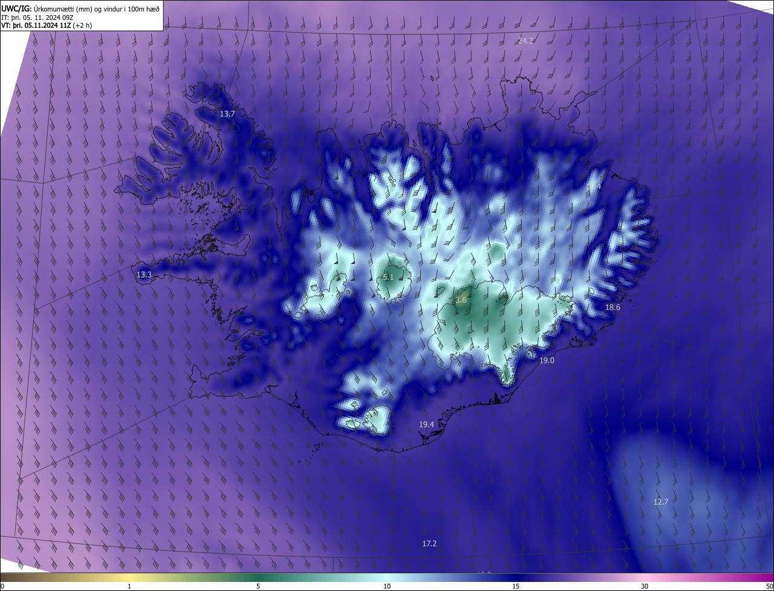Click the colorbar tick label 15
774x591 pixels.
(516, 586)
